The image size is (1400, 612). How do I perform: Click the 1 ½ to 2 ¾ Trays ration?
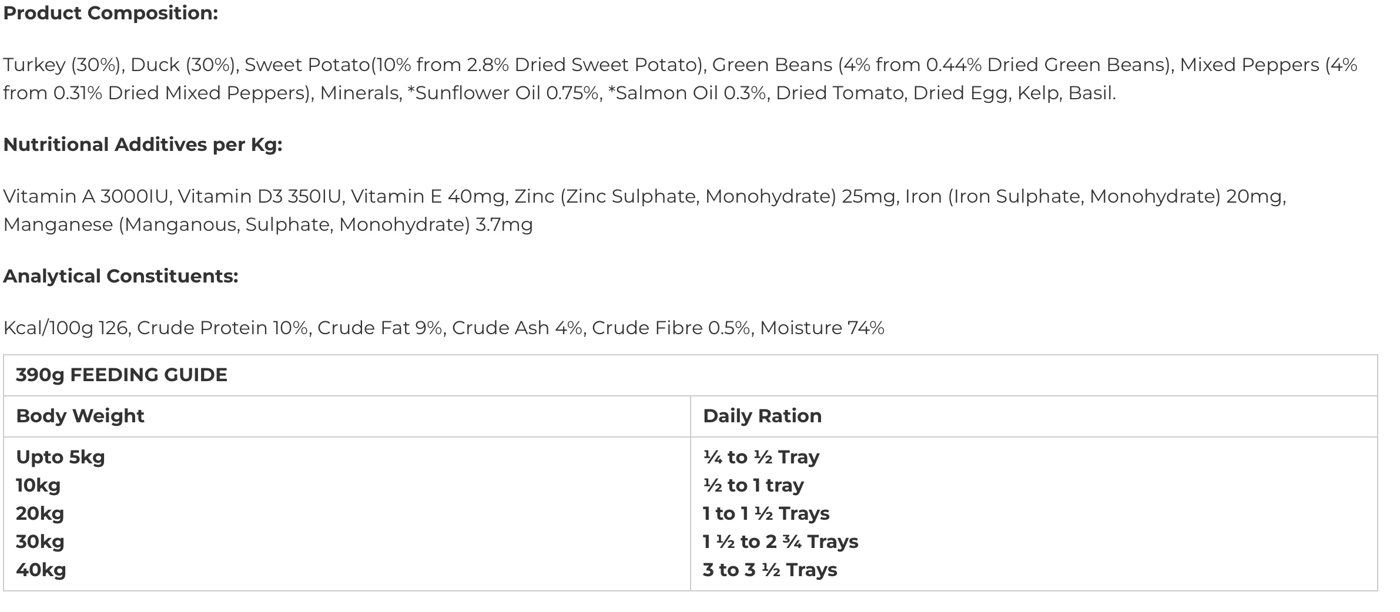coord(781,542)
